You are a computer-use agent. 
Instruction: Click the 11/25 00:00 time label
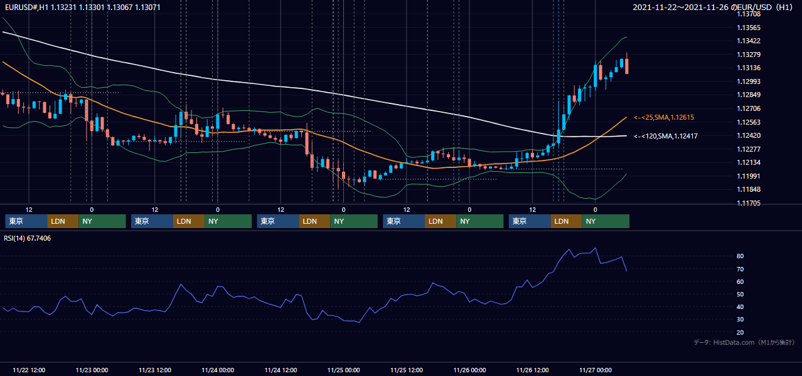[343, 370]
